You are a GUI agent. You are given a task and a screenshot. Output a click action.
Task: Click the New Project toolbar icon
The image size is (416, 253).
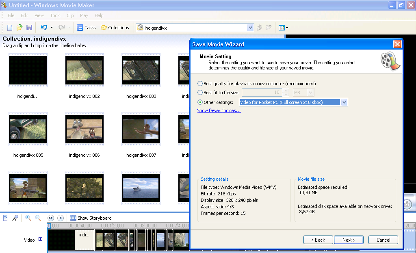pos(10,28)
